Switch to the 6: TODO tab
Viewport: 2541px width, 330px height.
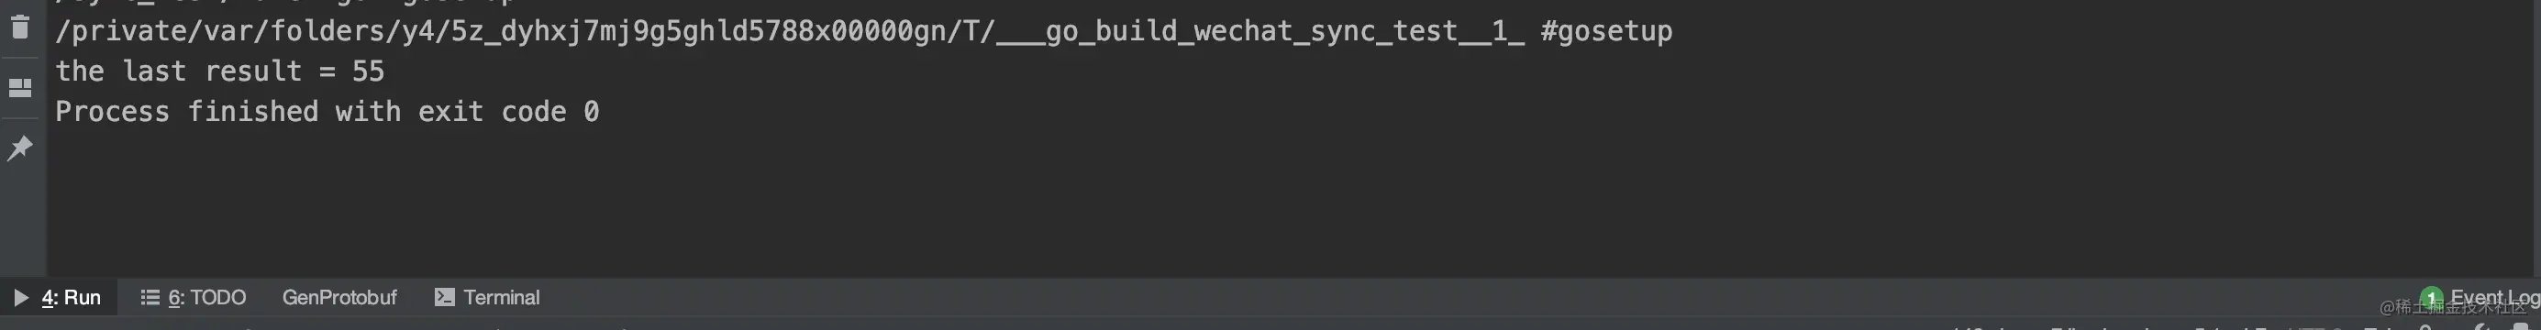coord(194,298)
